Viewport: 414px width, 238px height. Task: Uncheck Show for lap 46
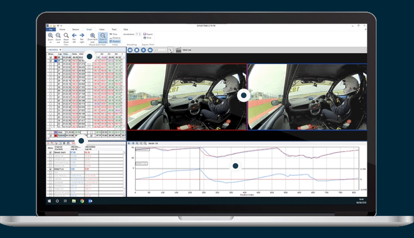point(51,57)
